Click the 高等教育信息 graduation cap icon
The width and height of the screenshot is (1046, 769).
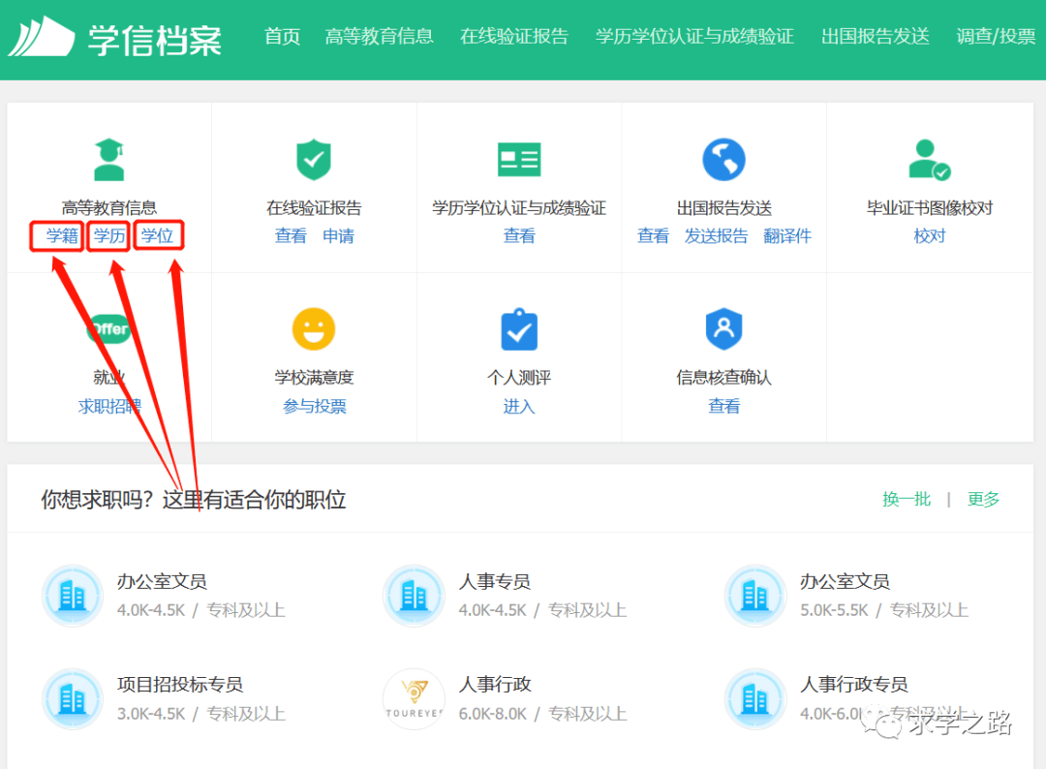click(x=108, y=159)
